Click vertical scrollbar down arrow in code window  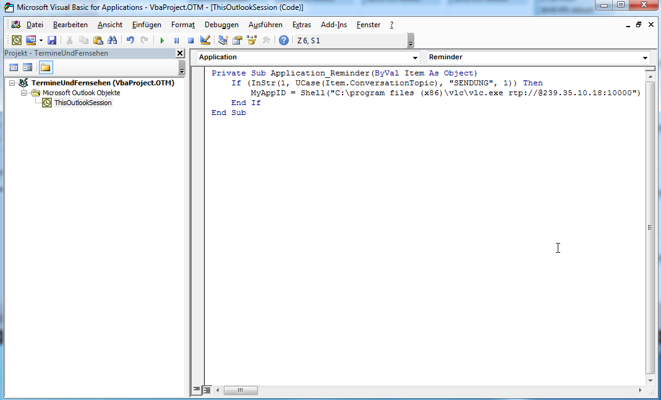coord(650,380)
